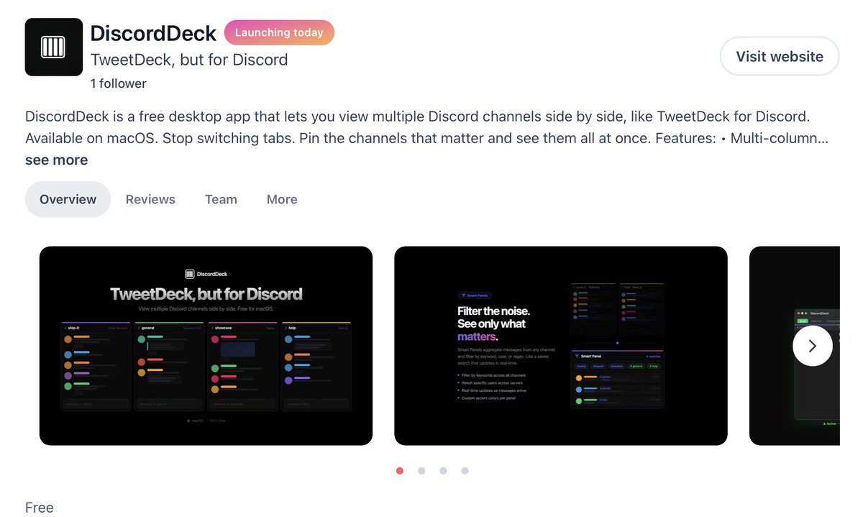Switch to the Reviews tab

coord(150,199)
